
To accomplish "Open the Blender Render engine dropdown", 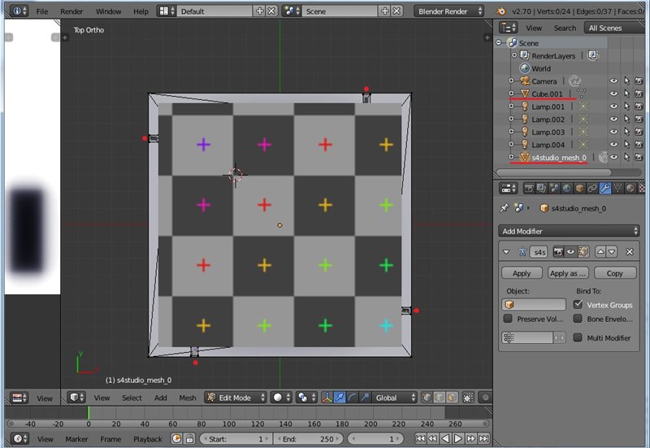I will (x=448, y=11).
